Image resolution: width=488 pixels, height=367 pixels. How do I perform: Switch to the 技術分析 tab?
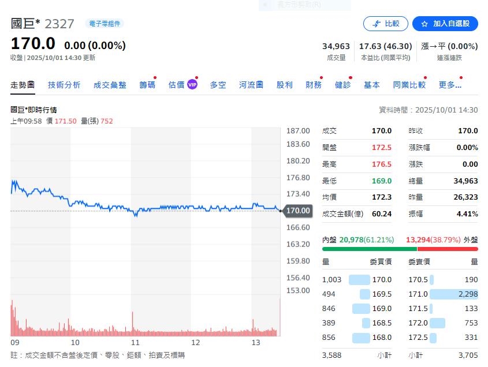click(x=64, y=84)
